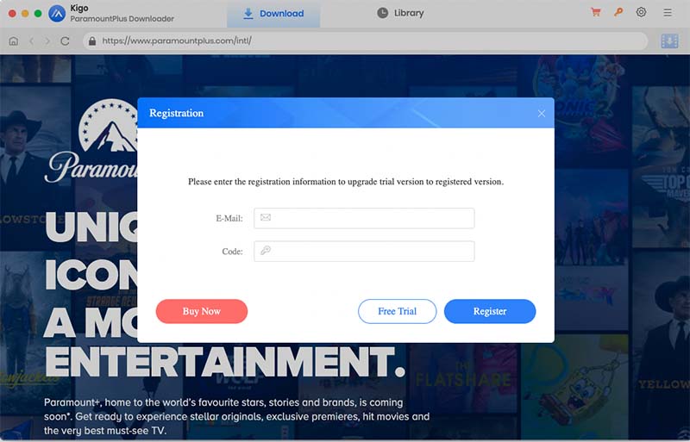Screen dimensions: 690x442
Task: Go back with the left arrow
Action: 32,40
